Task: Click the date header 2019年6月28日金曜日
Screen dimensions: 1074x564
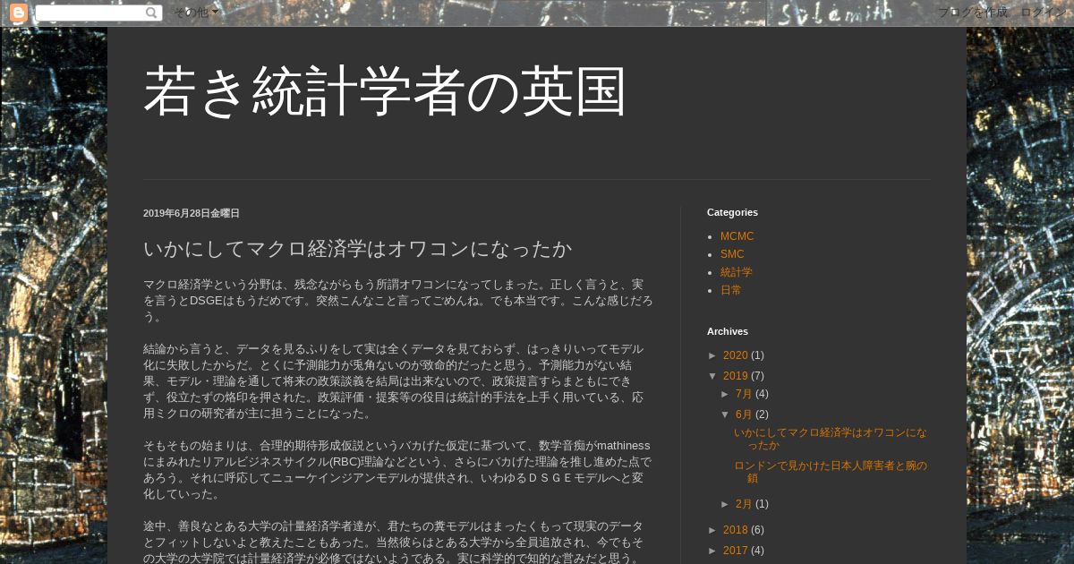Action: 192,213
